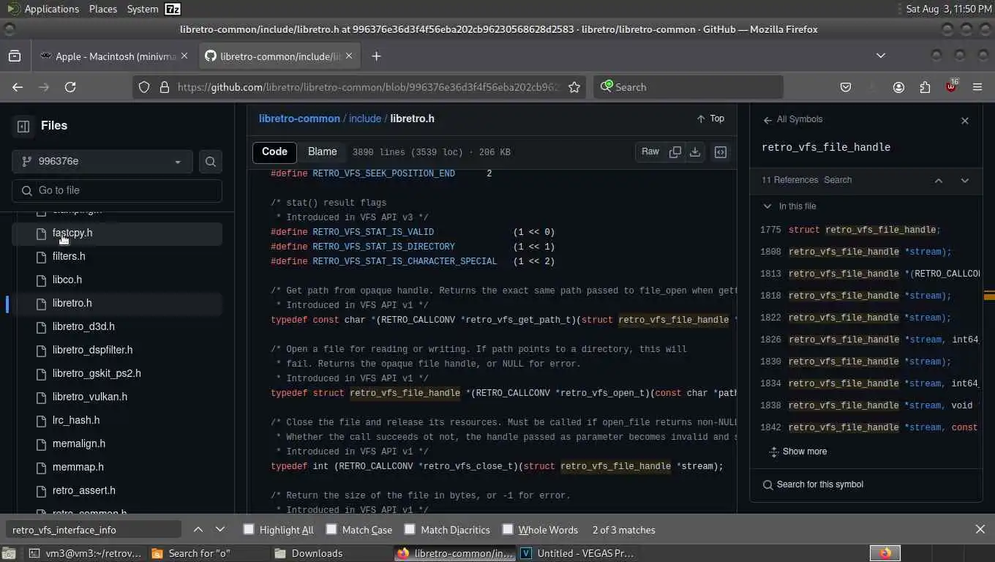Click the URL address bar
Image resolution: width=995 pixels, height=562 pixels.
point(368,87)
